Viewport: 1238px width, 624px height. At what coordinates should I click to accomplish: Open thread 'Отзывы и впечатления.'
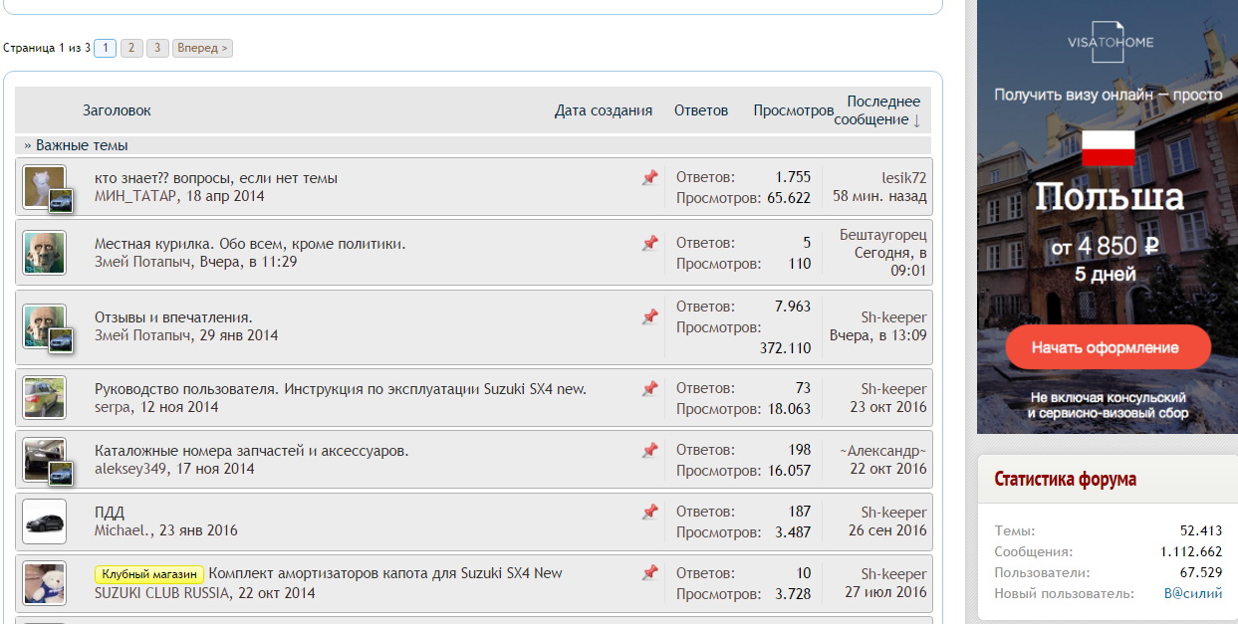[x=173, y=317]
